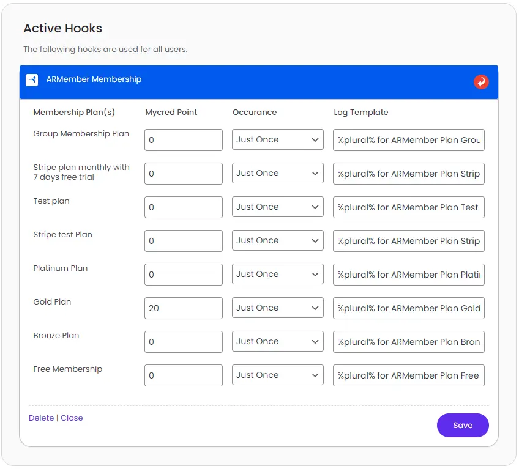Open Occurance dropdown for Group Membership Plan
The width and height of the screenshot is (519, 469).
277,139
